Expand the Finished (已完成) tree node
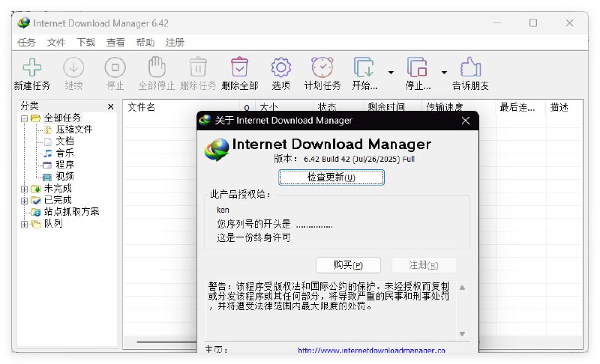 24,201
